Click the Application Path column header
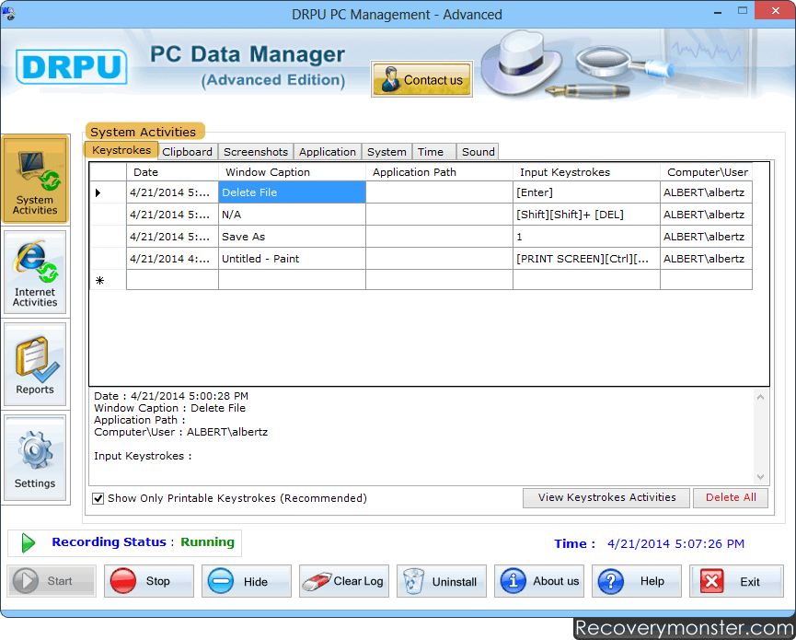The width and height of the screenshot is (796, 640). click(439, 172)
